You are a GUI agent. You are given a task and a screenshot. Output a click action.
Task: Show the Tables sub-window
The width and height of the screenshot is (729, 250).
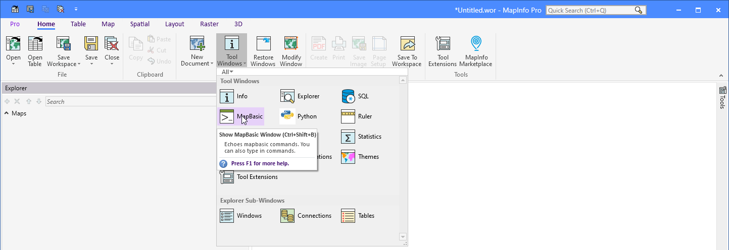pyautogui.click(x=358, y=216)
